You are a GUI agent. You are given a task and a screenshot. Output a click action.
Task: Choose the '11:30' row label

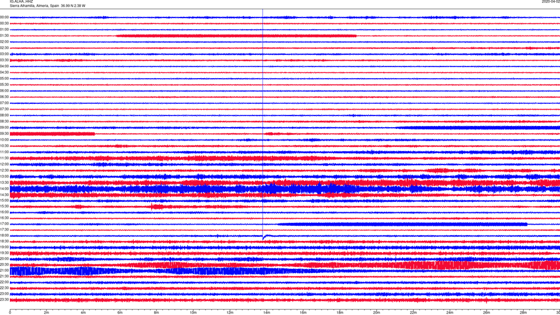coord(4,158)
